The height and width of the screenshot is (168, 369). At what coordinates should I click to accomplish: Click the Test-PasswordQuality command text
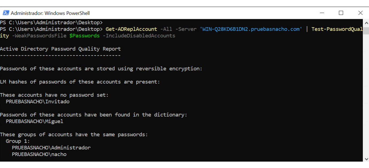tap(337, 29)
